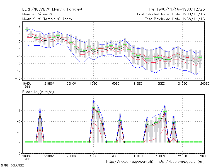The image size is (223, 167).
Task: Click the 11DEC tick on temperature chart
Action: 138,84
